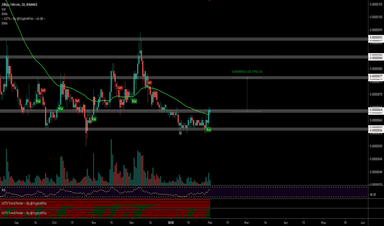
Task: Click the Sell signal marker in late September
Action: tap(43, 90)
